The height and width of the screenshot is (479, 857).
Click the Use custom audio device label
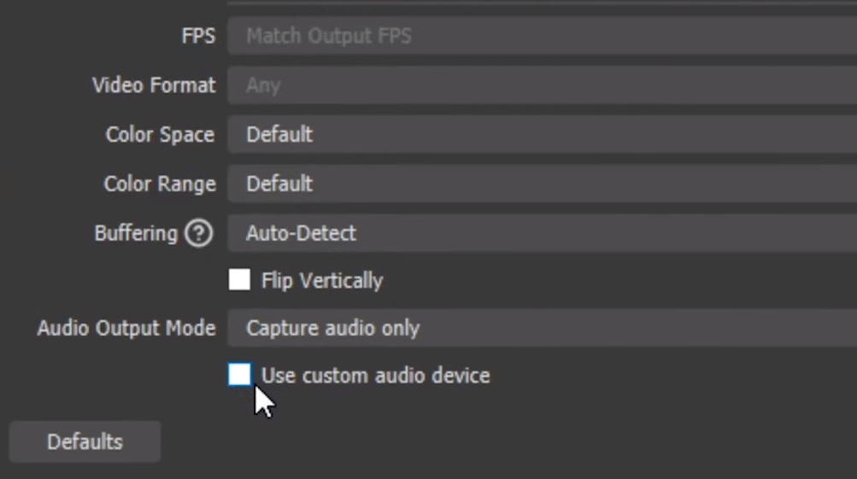(x=376, y=376)
